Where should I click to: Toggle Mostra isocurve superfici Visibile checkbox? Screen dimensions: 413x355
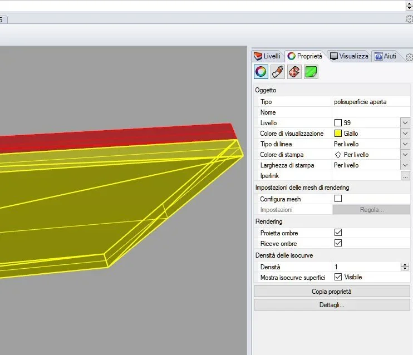338,277
